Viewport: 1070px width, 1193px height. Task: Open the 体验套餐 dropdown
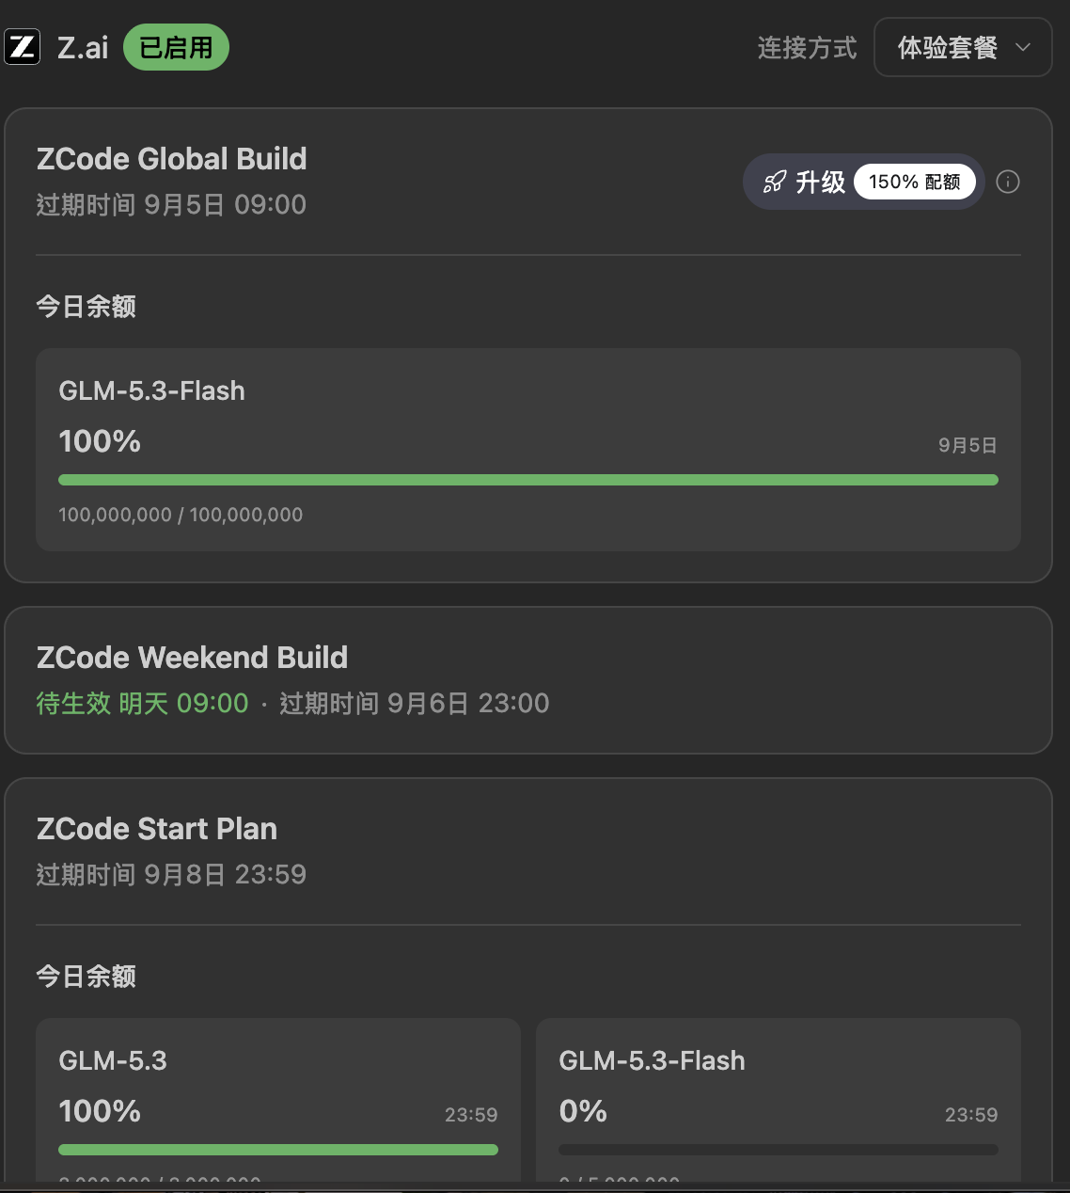[963, 47]
